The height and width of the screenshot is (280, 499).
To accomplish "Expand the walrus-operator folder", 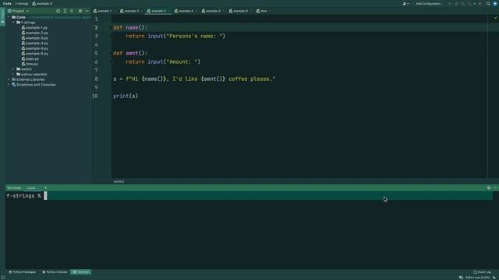I will point(13,75).
